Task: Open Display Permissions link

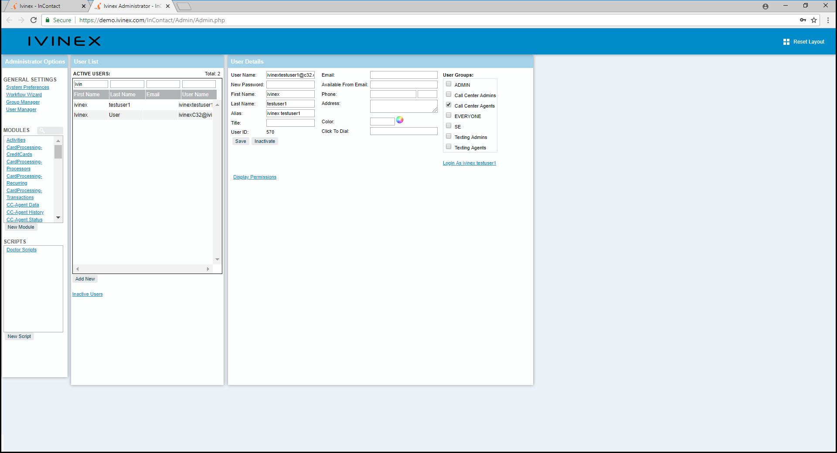Action: 255,177
